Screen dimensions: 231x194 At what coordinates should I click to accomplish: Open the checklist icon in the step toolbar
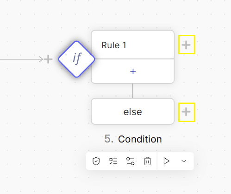113,161
